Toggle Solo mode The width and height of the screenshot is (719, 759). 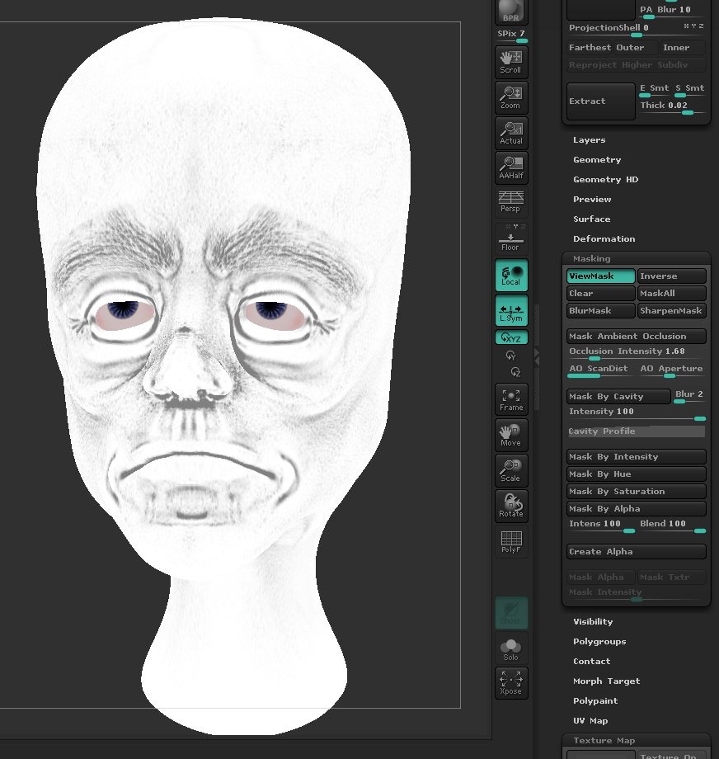511,648
